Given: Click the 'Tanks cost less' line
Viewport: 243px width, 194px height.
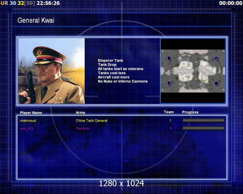Looking at the screenshot, I should tap(112, 73).
